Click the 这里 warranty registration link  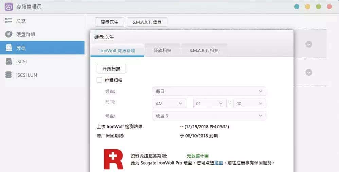point(218,163)
